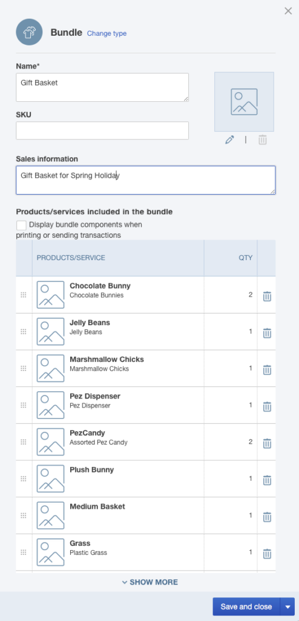Screen dimensions: 299x621
Task: Click the bundle image placeholder thumbnail
Action: [x=244, y=102]
